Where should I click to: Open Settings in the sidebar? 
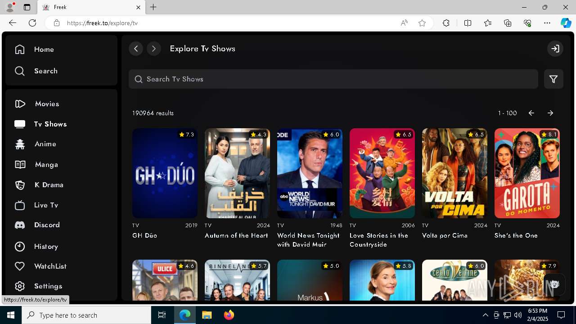(x=38, y=286)
